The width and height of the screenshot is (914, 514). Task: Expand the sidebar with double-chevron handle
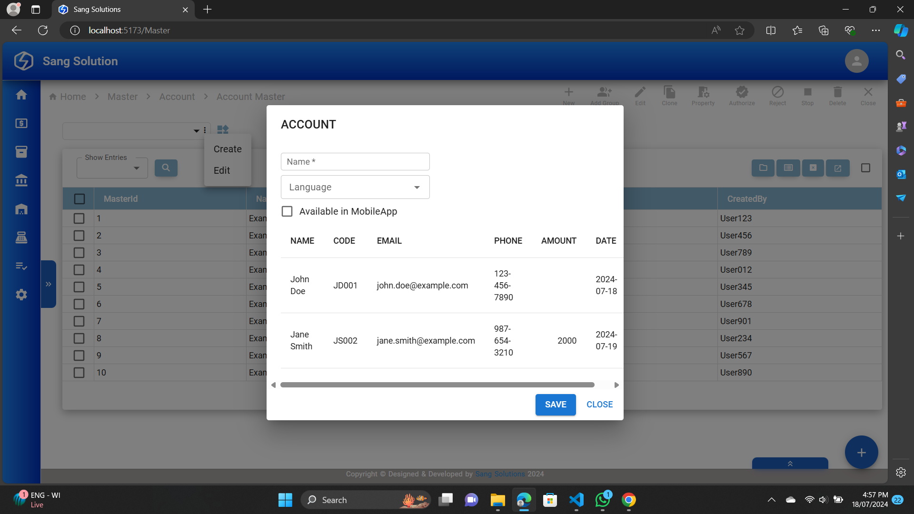[48, 284]
